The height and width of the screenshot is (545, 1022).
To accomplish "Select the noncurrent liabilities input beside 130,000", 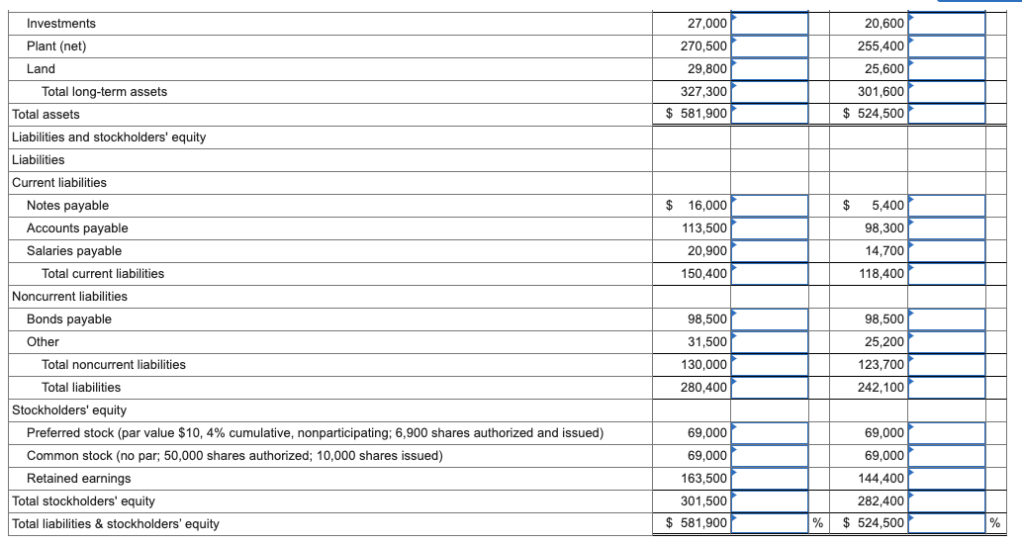I will pos(770,365).
